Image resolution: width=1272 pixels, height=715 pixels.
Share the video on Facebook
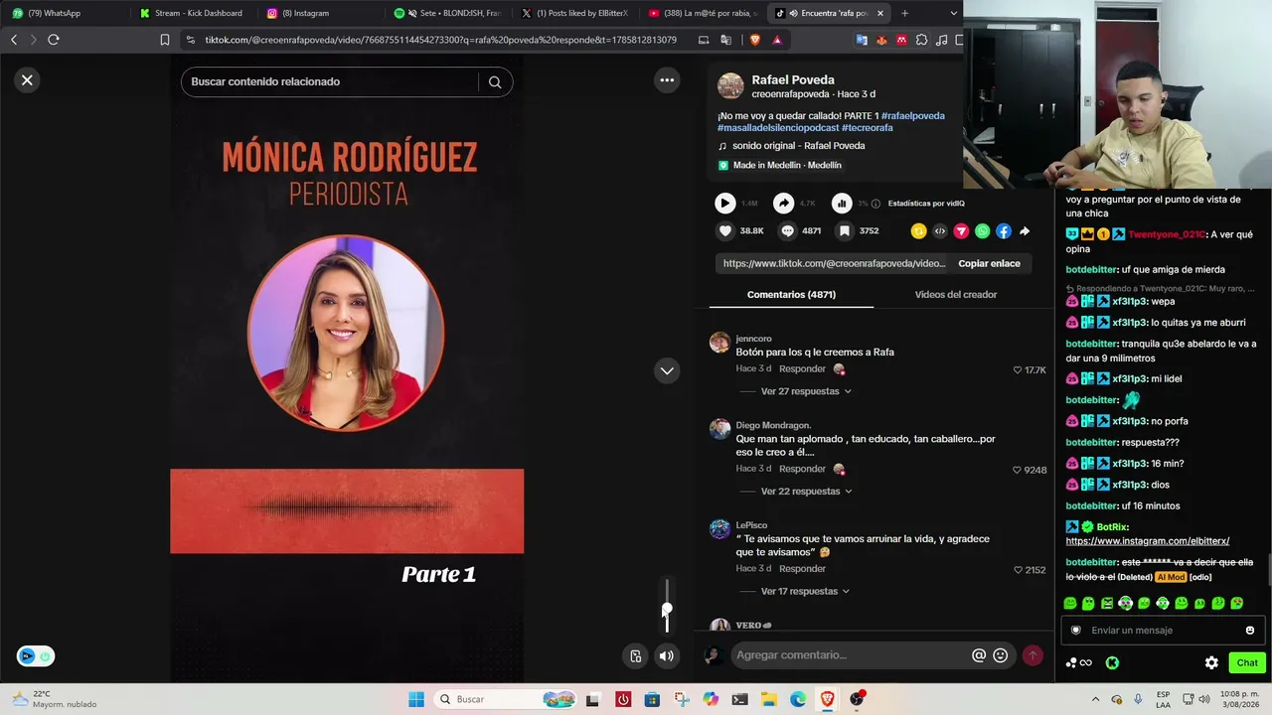pos(1004,231)
